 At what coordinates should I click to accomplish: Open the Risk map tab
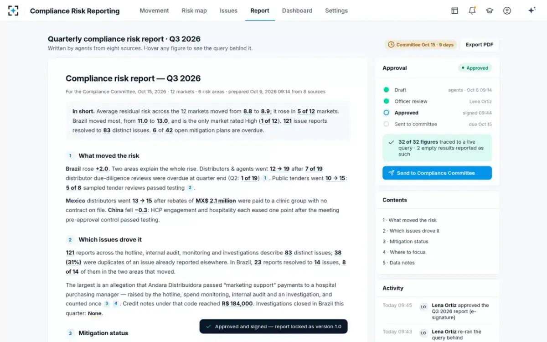(194, 10)
